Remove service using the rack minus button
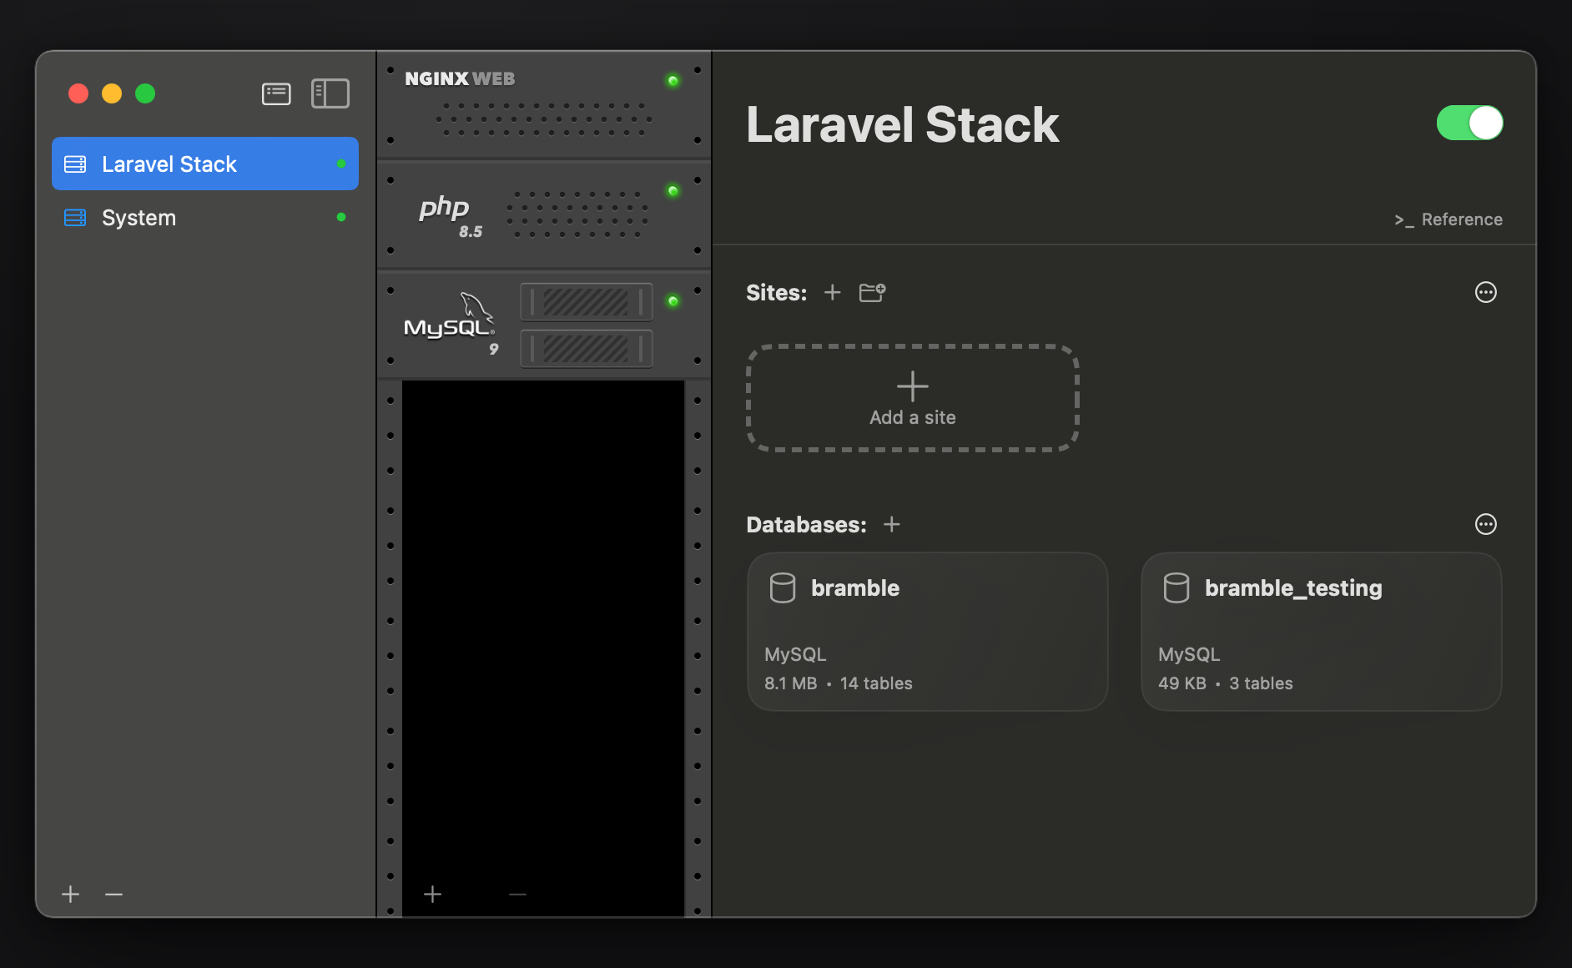 point(517,895)
